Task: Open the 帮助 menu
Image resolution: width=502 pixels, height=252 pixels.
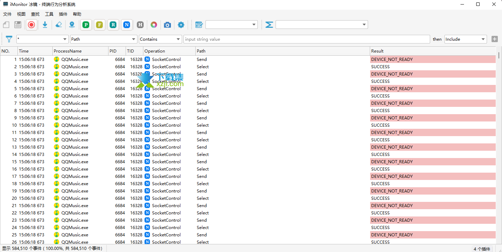Action: [77, 14]
